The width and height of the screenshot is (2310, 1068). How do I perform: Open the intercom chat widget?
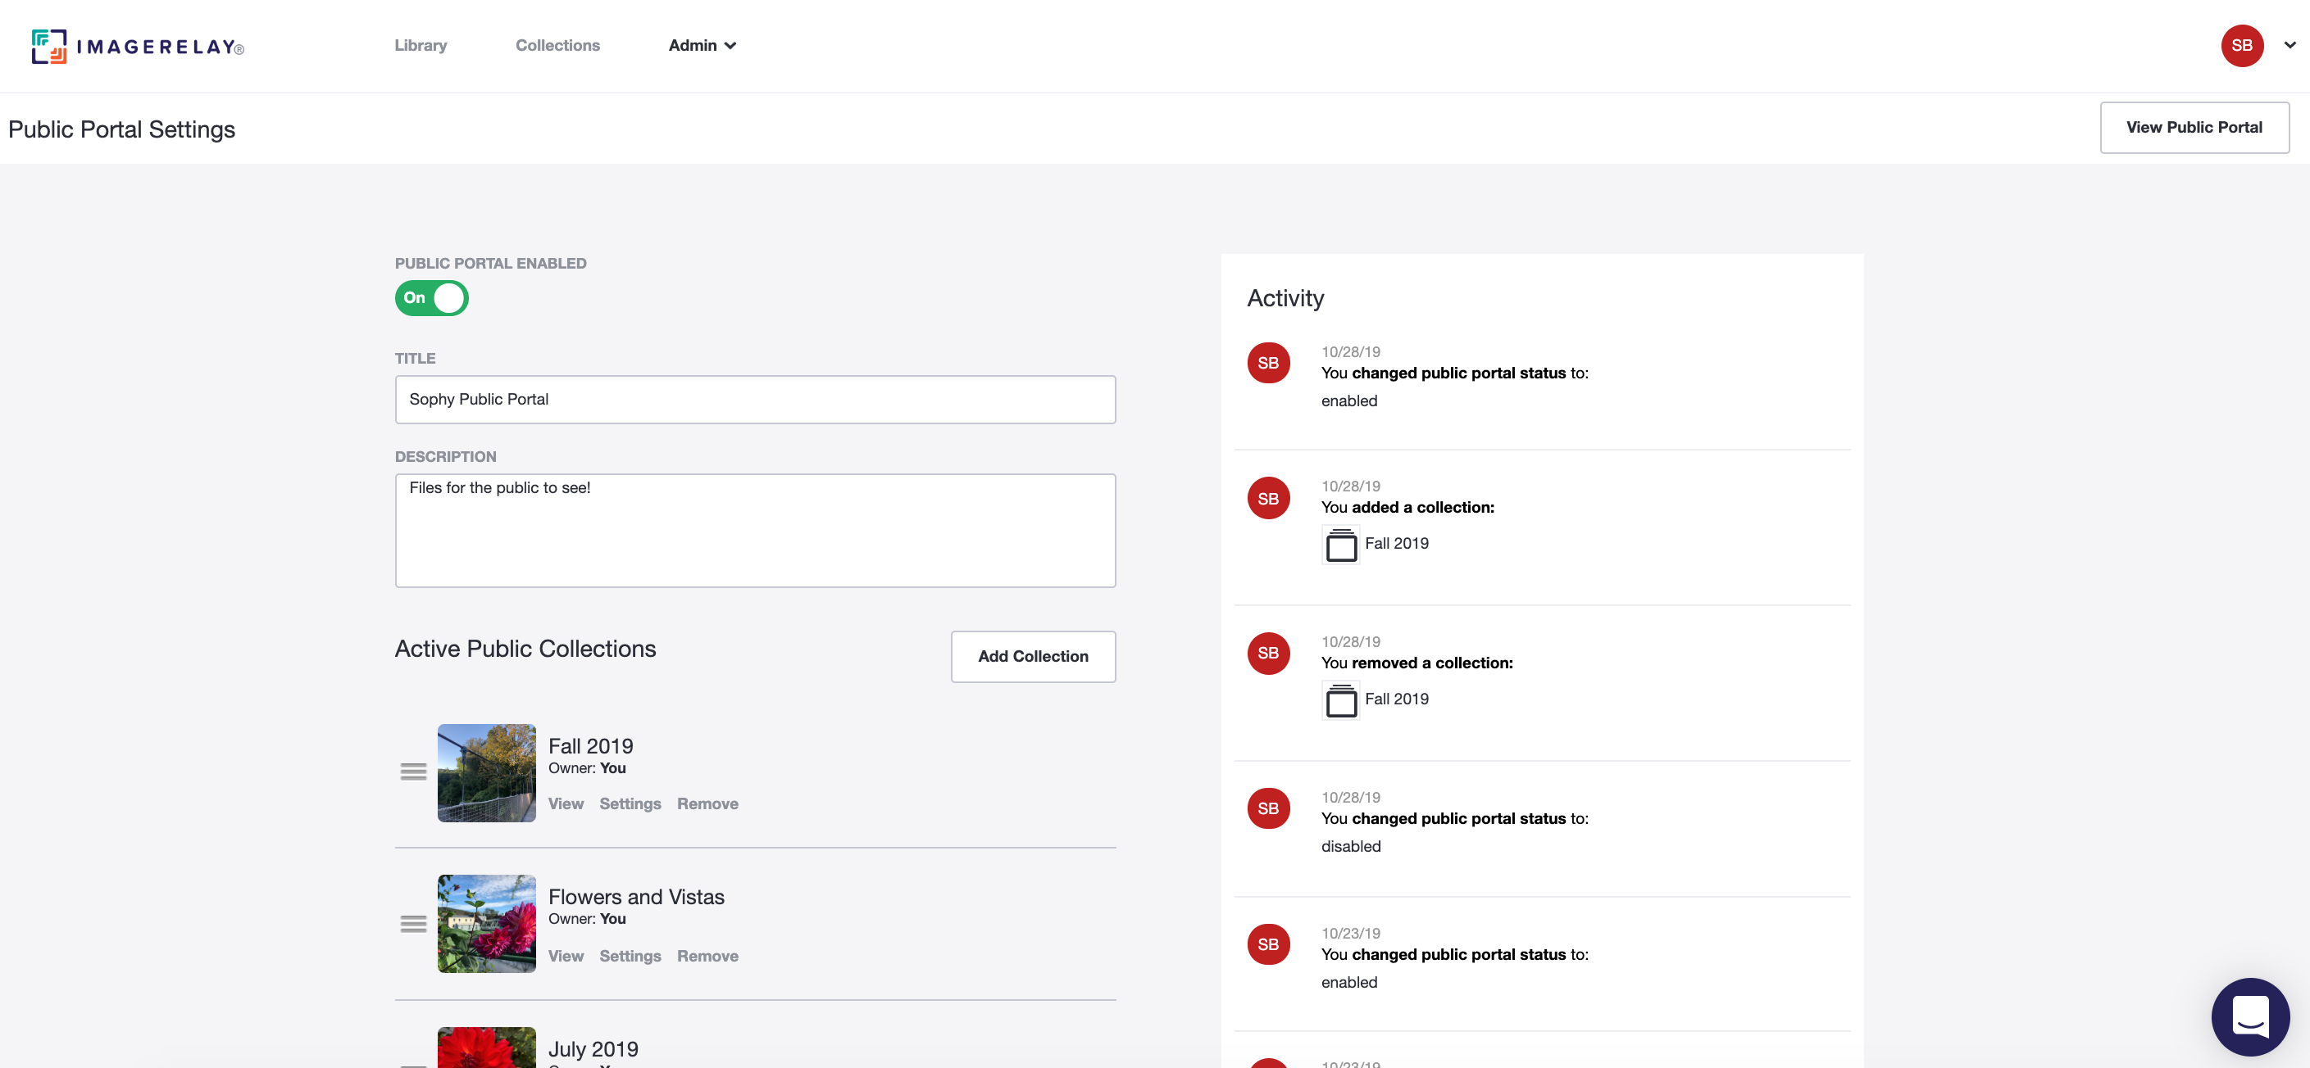pos(2250,1017)
